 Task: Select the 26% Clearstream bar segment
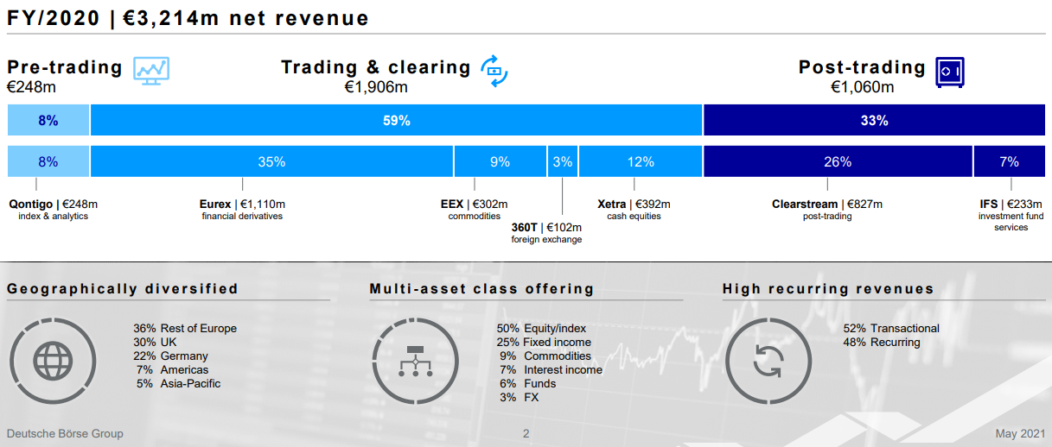(x=838, y=161)
